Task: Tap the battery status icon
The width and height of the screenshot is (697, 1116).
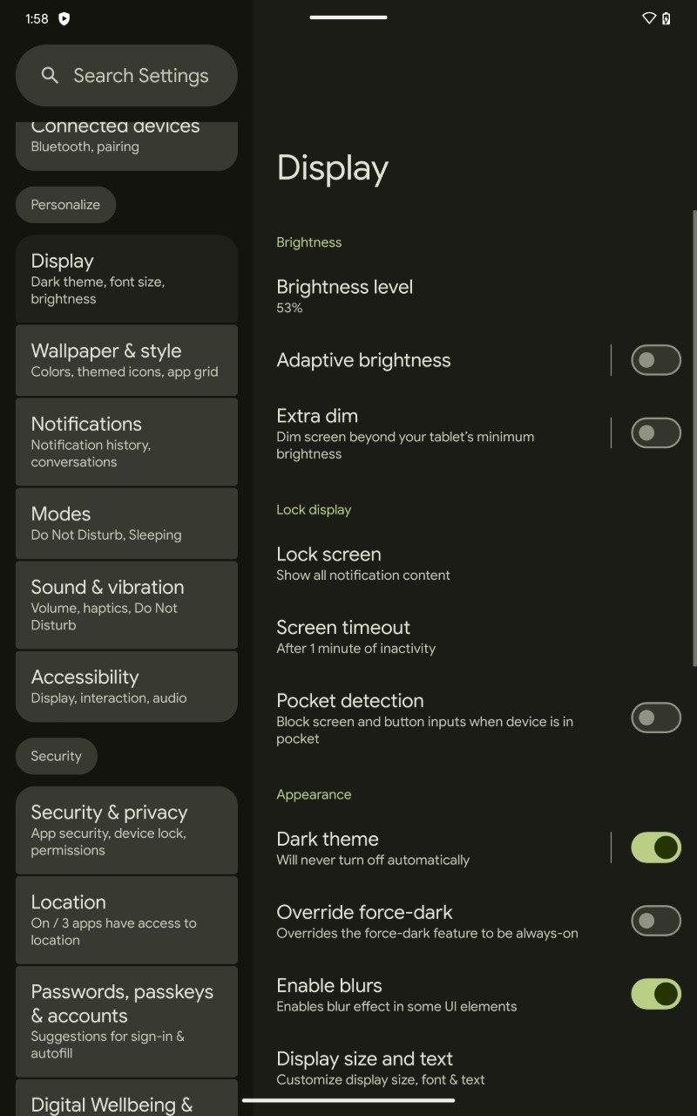Action: pyautogui.click(x=667, y=18)
